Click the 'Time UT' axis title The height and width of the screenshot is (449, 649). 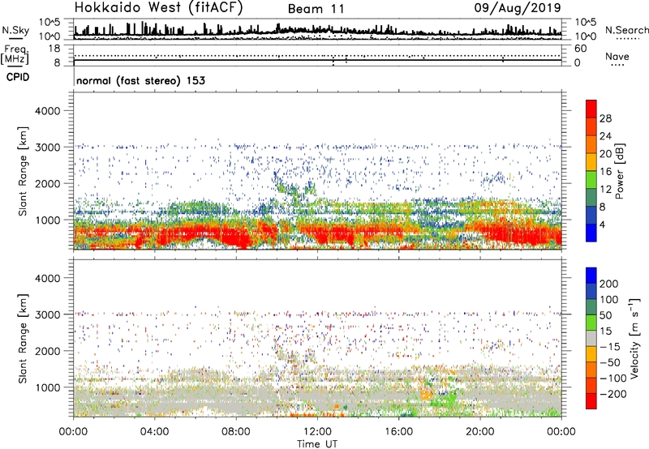coord(317,443)
